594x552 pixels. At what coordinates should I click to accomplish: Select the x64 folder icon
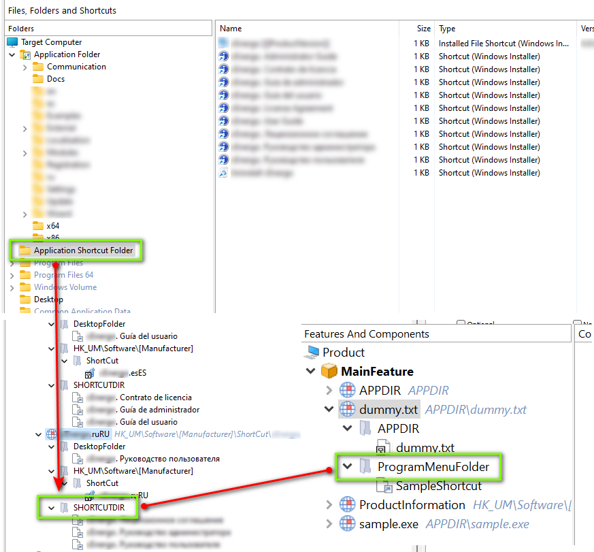[38, 225]
